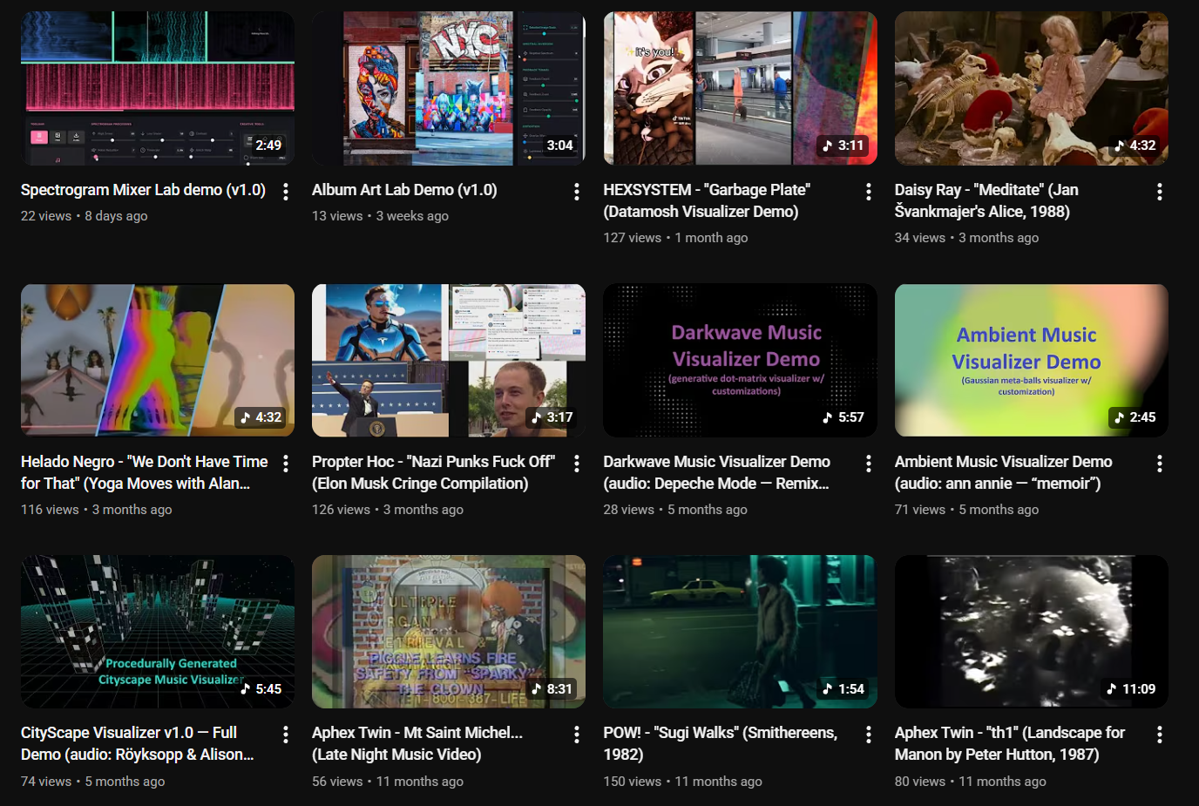Open options menu for Darkwave Music Visualizer Demo
The image size is (1199, 806).
(869, 464)
